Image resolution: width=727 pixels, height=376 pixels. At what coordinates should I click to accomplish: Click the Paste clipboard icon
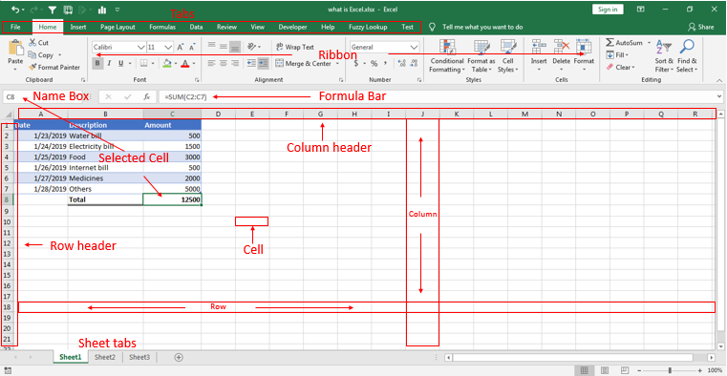click(15, 48)
